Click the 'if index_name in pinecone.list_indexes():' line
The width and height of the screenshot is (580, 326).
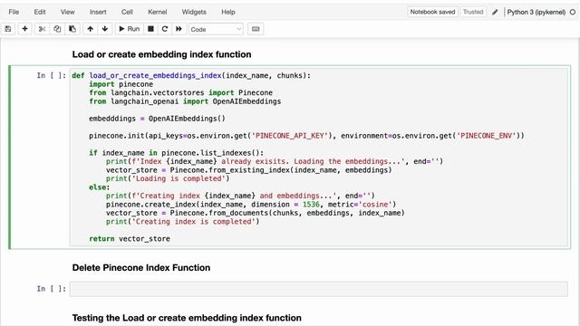(177, 153)
